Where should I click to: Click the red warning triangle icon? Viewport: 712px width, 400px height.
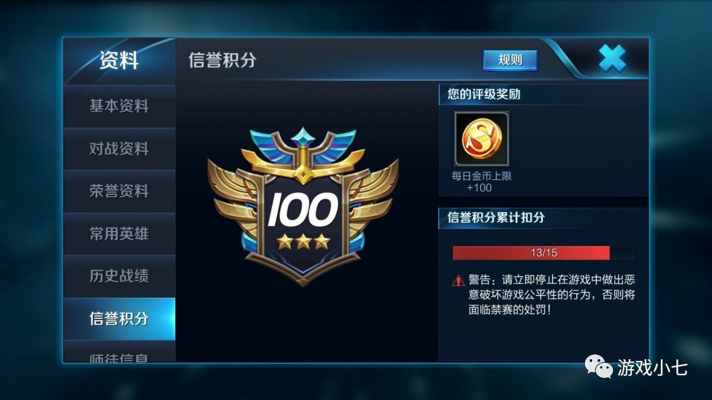(x=458, y=280)
